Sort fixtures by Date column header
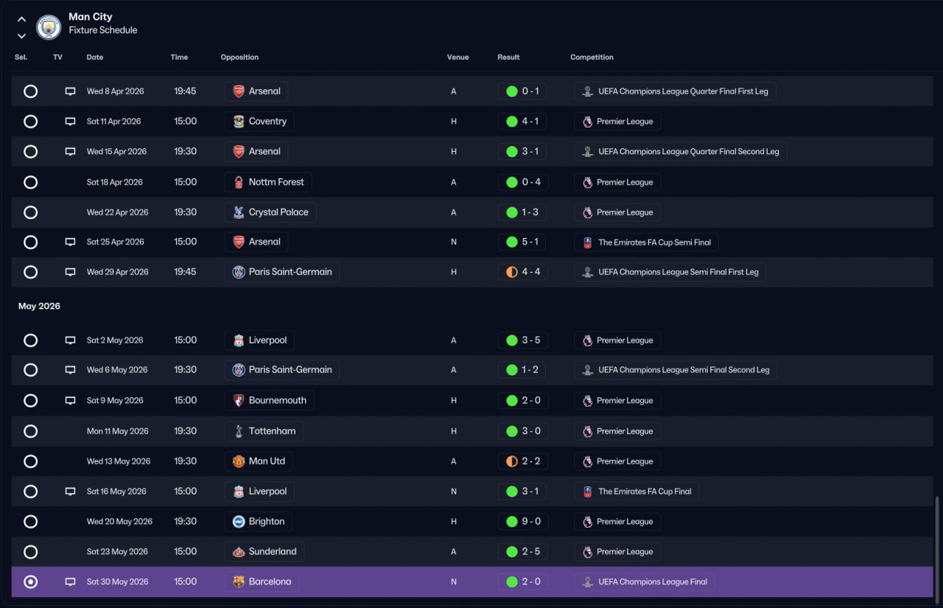This screenshot has height=608, width=943. click(95, 57)
